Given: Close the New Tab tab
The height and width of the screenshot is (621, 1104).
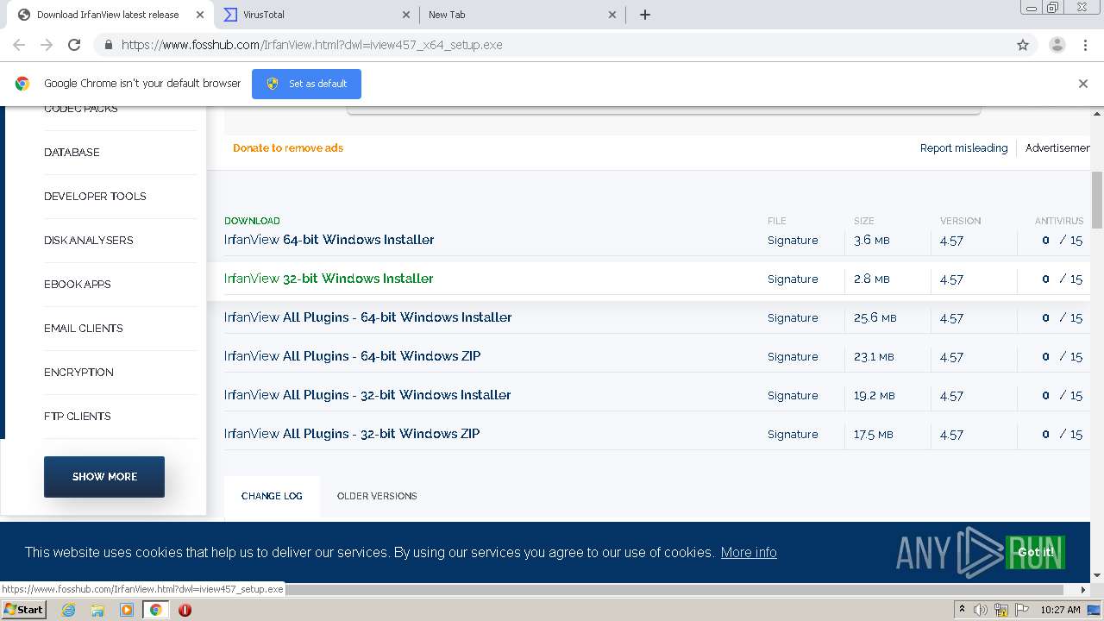Looking at the screenshot, I should [612, 15].
